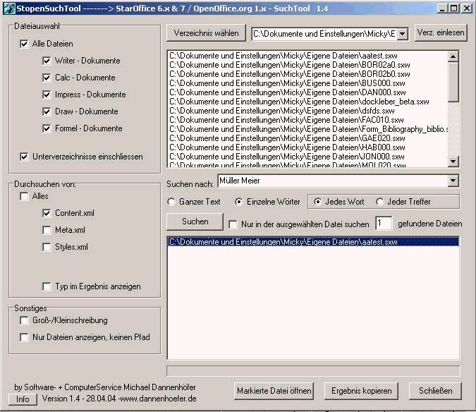Uncheck the Alle Dateien checkbox
Image resolution: width=476 pixels, height=412 pixels.
24,44
